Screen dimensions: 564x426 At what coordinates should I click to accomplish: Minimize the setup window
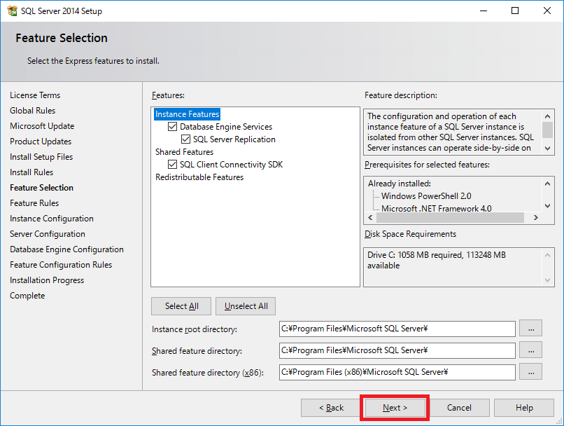coord(484,11)
